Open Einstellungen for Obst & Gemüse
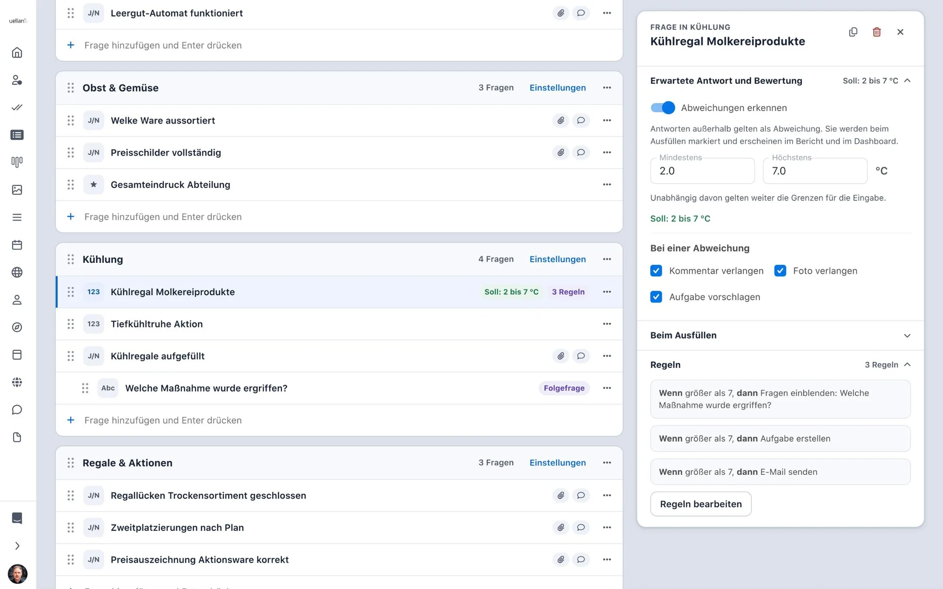Screen dimensions: 943x589 coord(557,87)
